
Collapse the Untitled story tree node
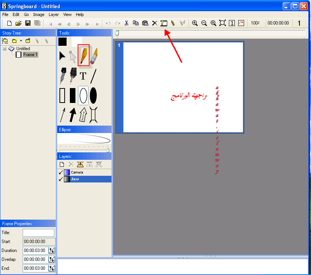coord(4,49)
